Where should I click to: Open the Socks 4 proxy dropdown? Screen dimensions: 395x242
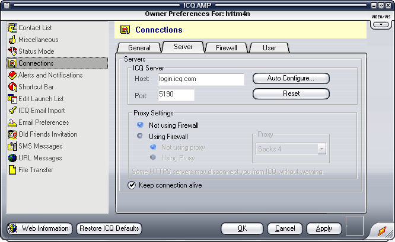click(321, 149)
